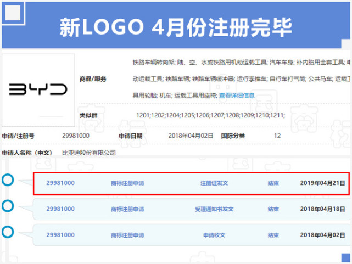The image size is (352, 264).
Task: Click 结束 in the 2019年04月21日 row
Action: [x=273, y=183]
